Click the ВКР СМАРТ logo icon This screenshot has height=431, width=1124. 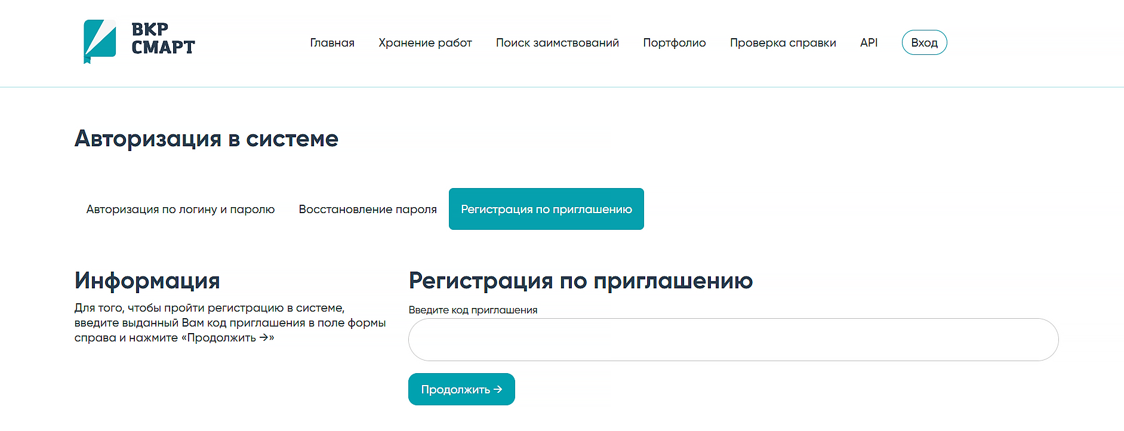[x=100, y=41]
